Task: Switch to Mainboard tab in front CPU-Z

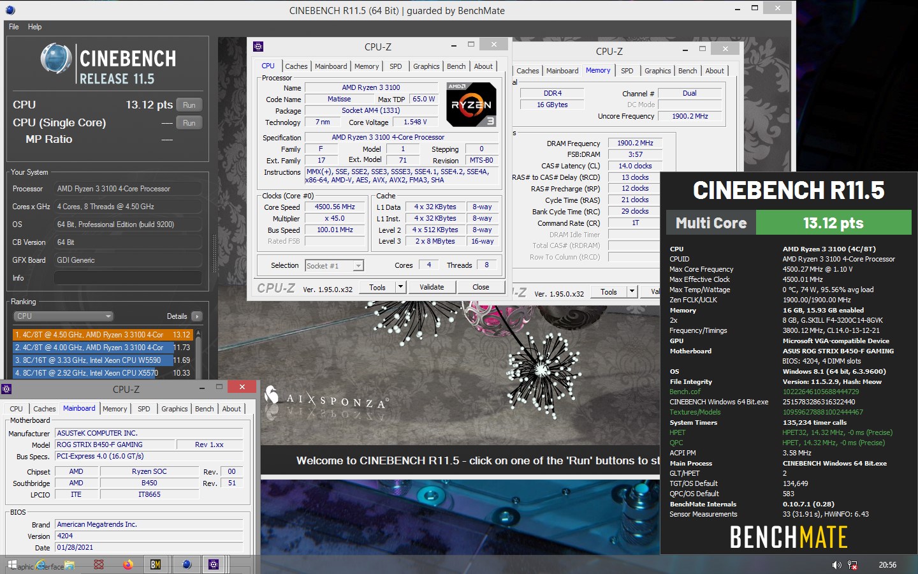Action: [x=331, y=66]
